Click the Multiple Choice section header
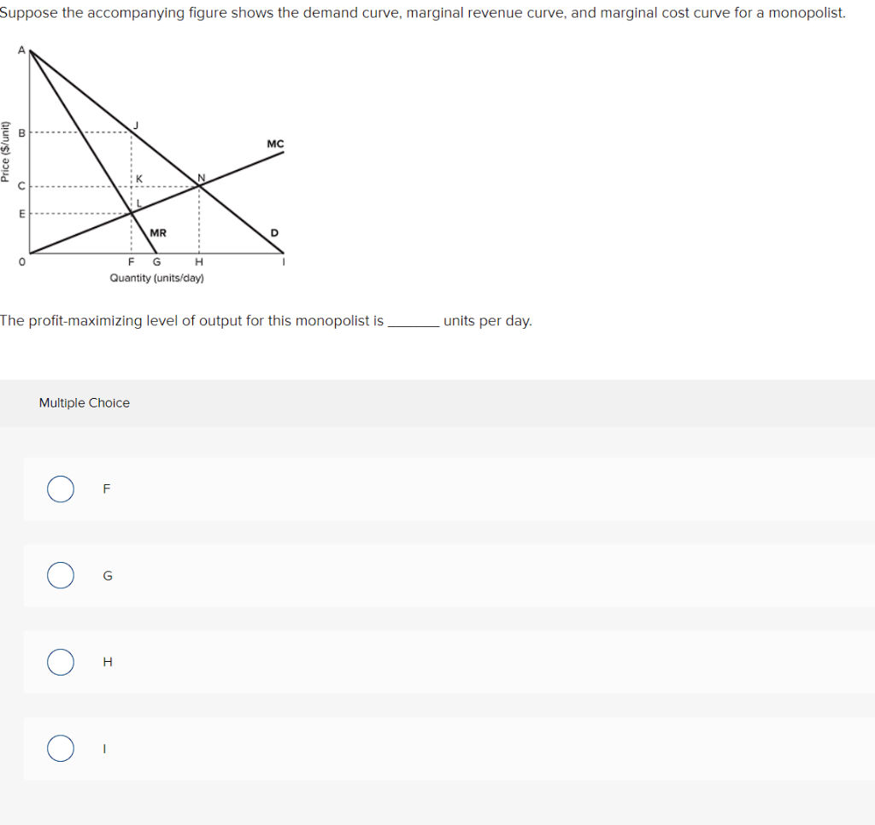 click(x=84, y=402)
